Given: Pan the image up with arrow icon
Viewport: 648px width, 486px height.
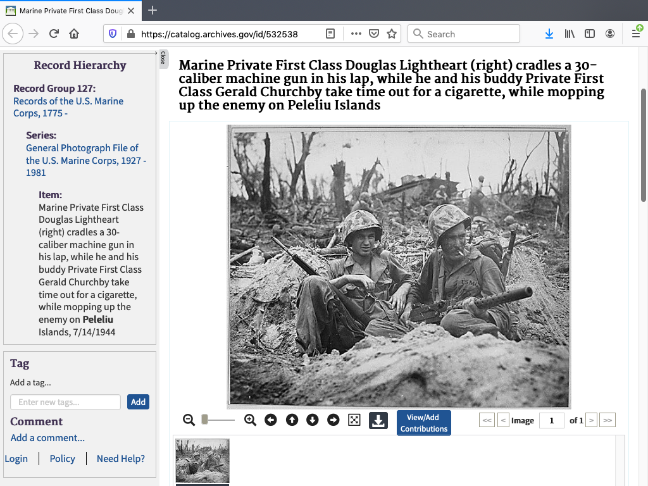Looking at the screenshot, I should point(292,420).
